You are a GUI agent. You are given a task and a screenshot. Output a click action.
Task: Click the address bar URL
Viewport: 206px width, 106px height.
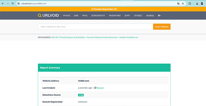click(34, 4)
